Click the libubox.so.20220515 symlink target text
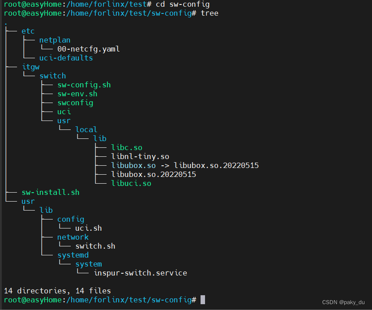The image size is (372, 310). tap(216, 165)
